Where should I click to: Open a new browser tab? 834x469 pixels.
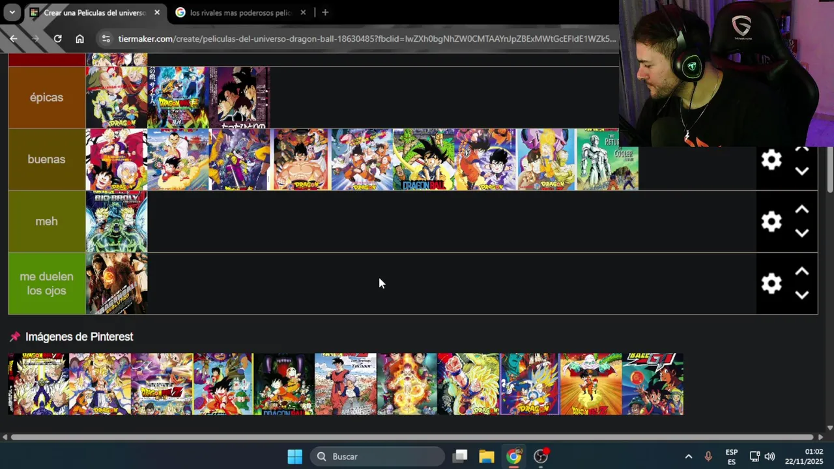click(x=325, y=12)
